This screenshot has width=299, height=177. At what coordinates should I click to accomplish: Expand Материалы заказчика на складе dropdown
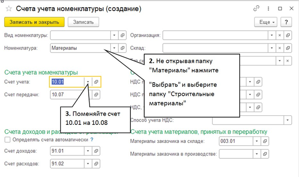pos(257,141)
